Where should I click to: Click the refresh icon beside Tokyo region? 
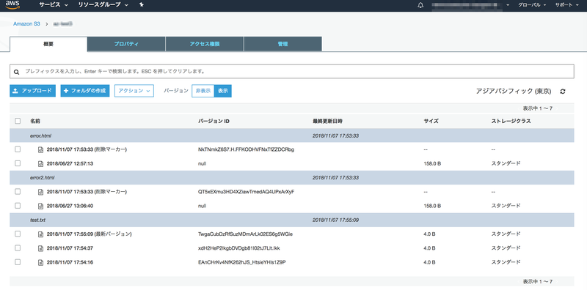562,92
